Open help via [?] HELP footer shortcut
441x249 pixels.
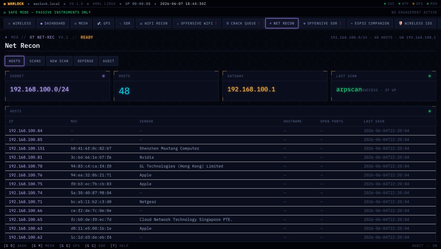[x=119, y=246]
